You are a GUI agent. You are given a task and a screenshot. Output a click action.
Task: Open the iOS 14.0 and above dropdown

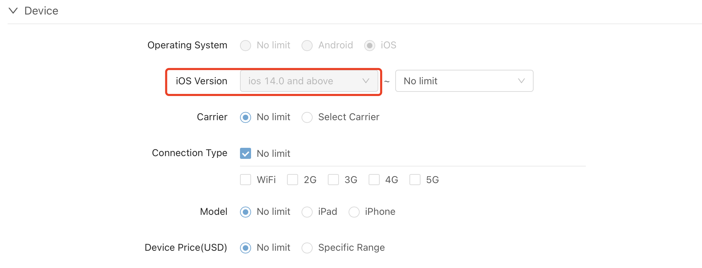(x=309, y=81)
